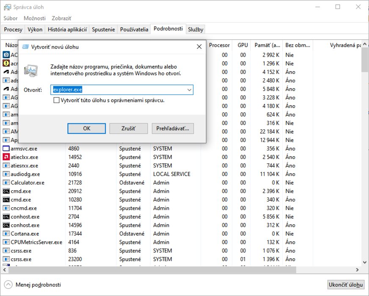Click the CPUMetricsServer.exe process icon

[6, 242]
